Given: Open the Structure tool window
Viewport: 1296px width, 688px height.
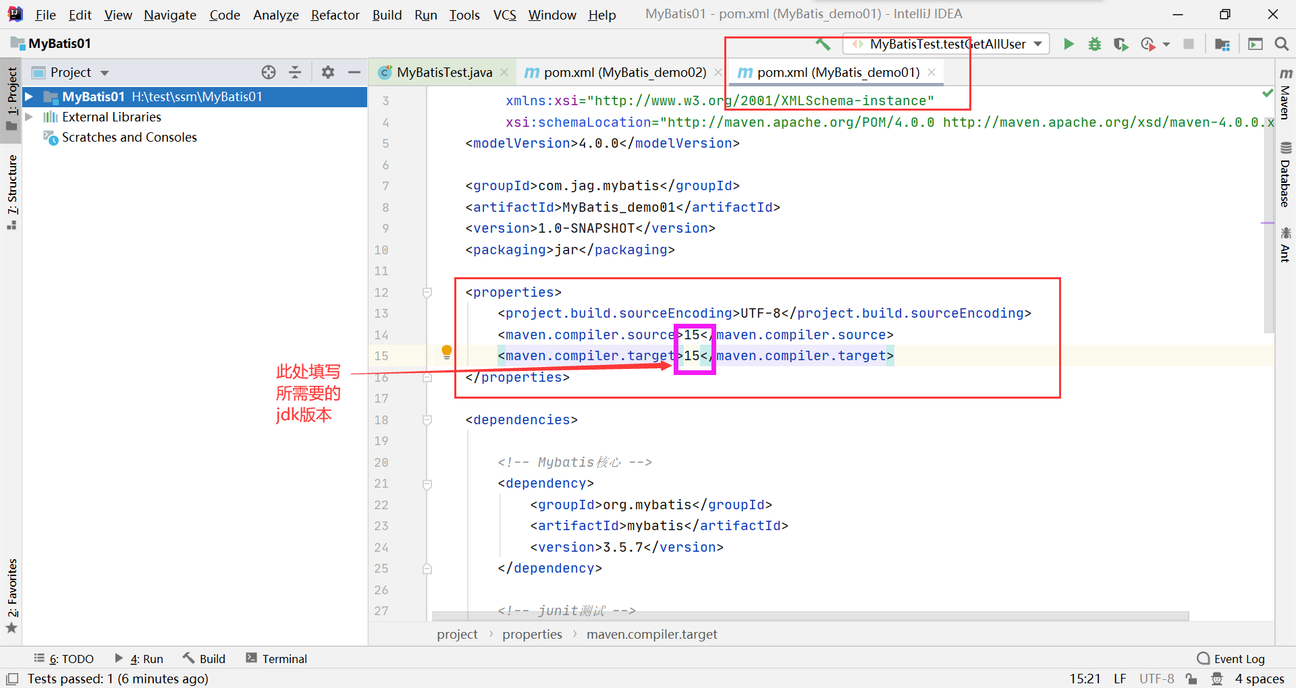Looking at the screenshot, I should coord(11,192).
